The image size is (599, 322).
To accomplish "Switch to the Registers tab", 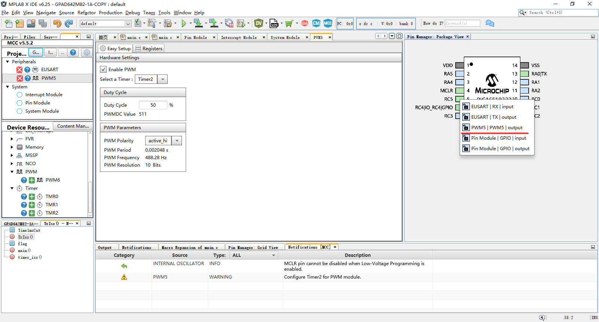I will pos(149,49).
